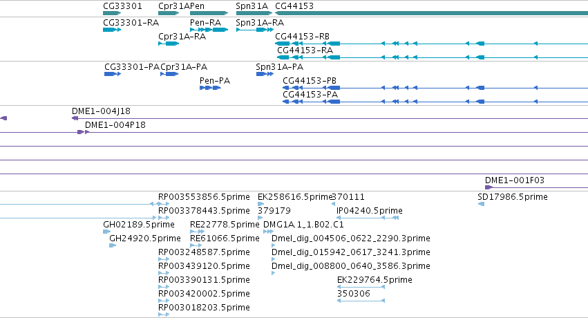This screenshot has height=318, width=588.
Task: Select the GH24920.5prime EST
Action: click(x=144, y=239)
